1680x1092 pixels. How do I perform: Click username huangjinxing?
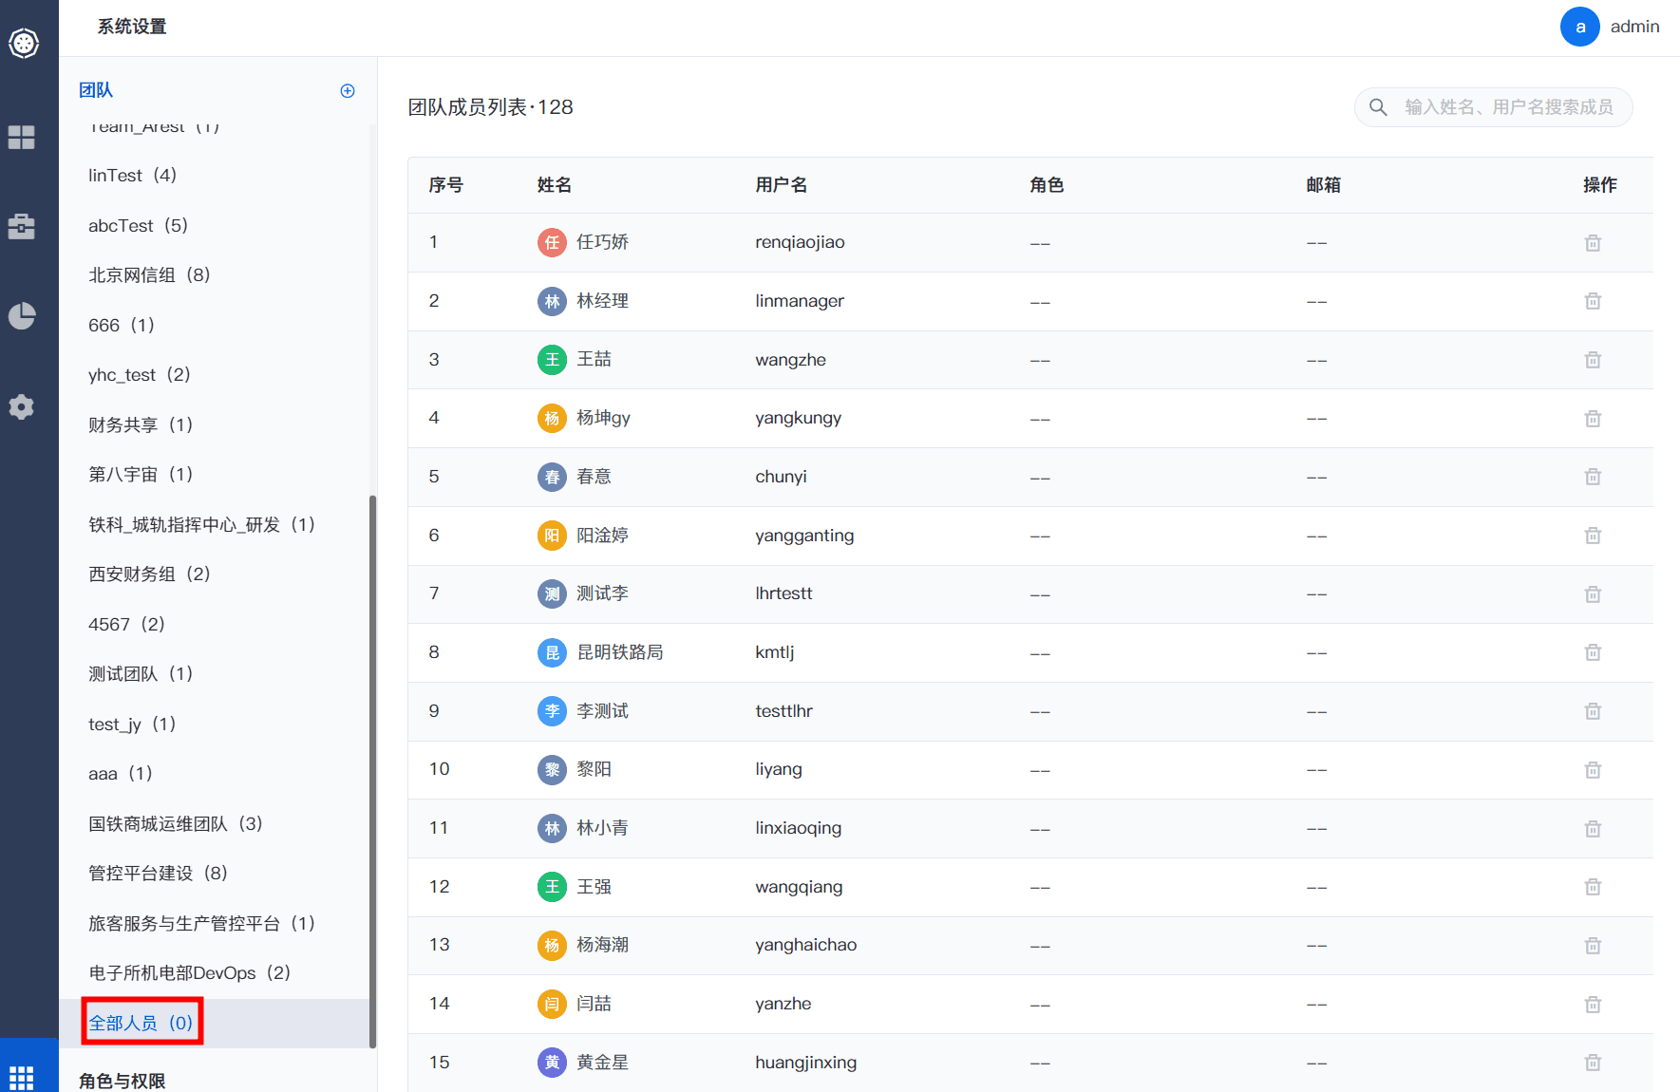[806, 1063]
